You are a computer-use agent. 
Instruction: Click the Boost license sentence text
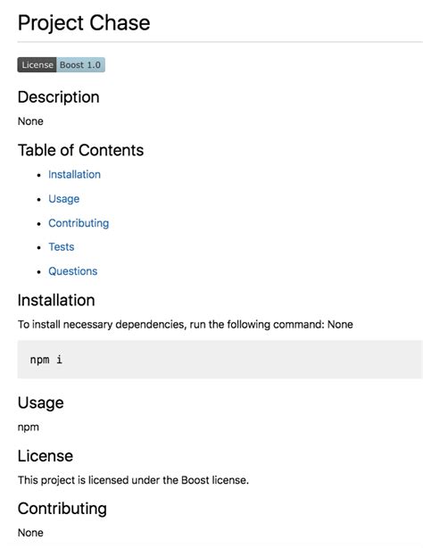pos(133,480)
